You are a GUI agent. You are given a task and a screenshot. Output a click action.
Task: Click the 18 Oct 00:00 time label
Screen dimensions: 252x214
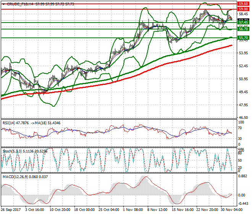(x=84, y=210)
